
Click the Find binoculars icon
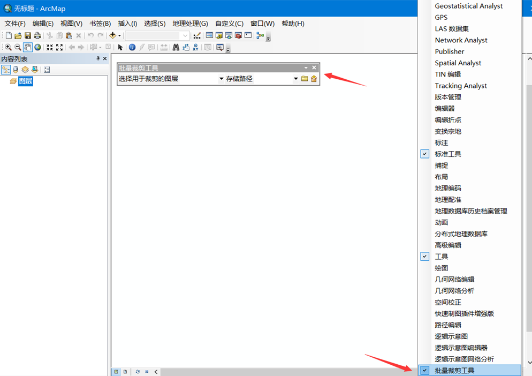(176, 47)
